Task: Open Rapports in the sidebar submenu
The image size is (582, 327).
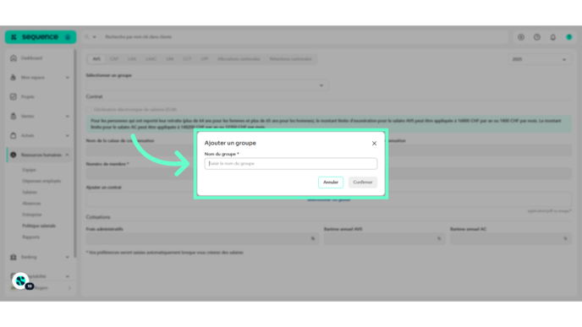Action: coord(30,237)
